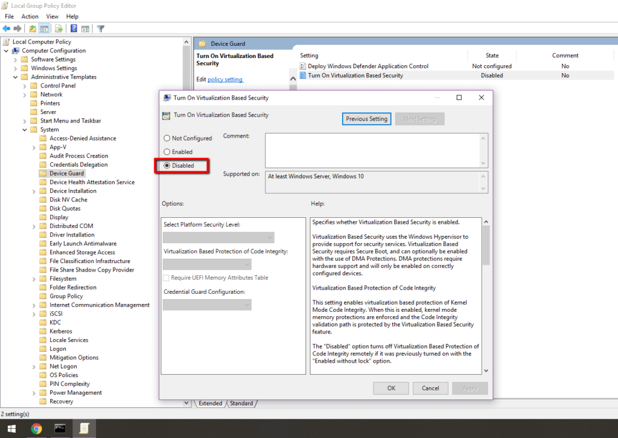The image size is (618, 438).
Task: Click the blue Back arrow in toolbar
Action: pyautogui.click(x=6, y=28)
